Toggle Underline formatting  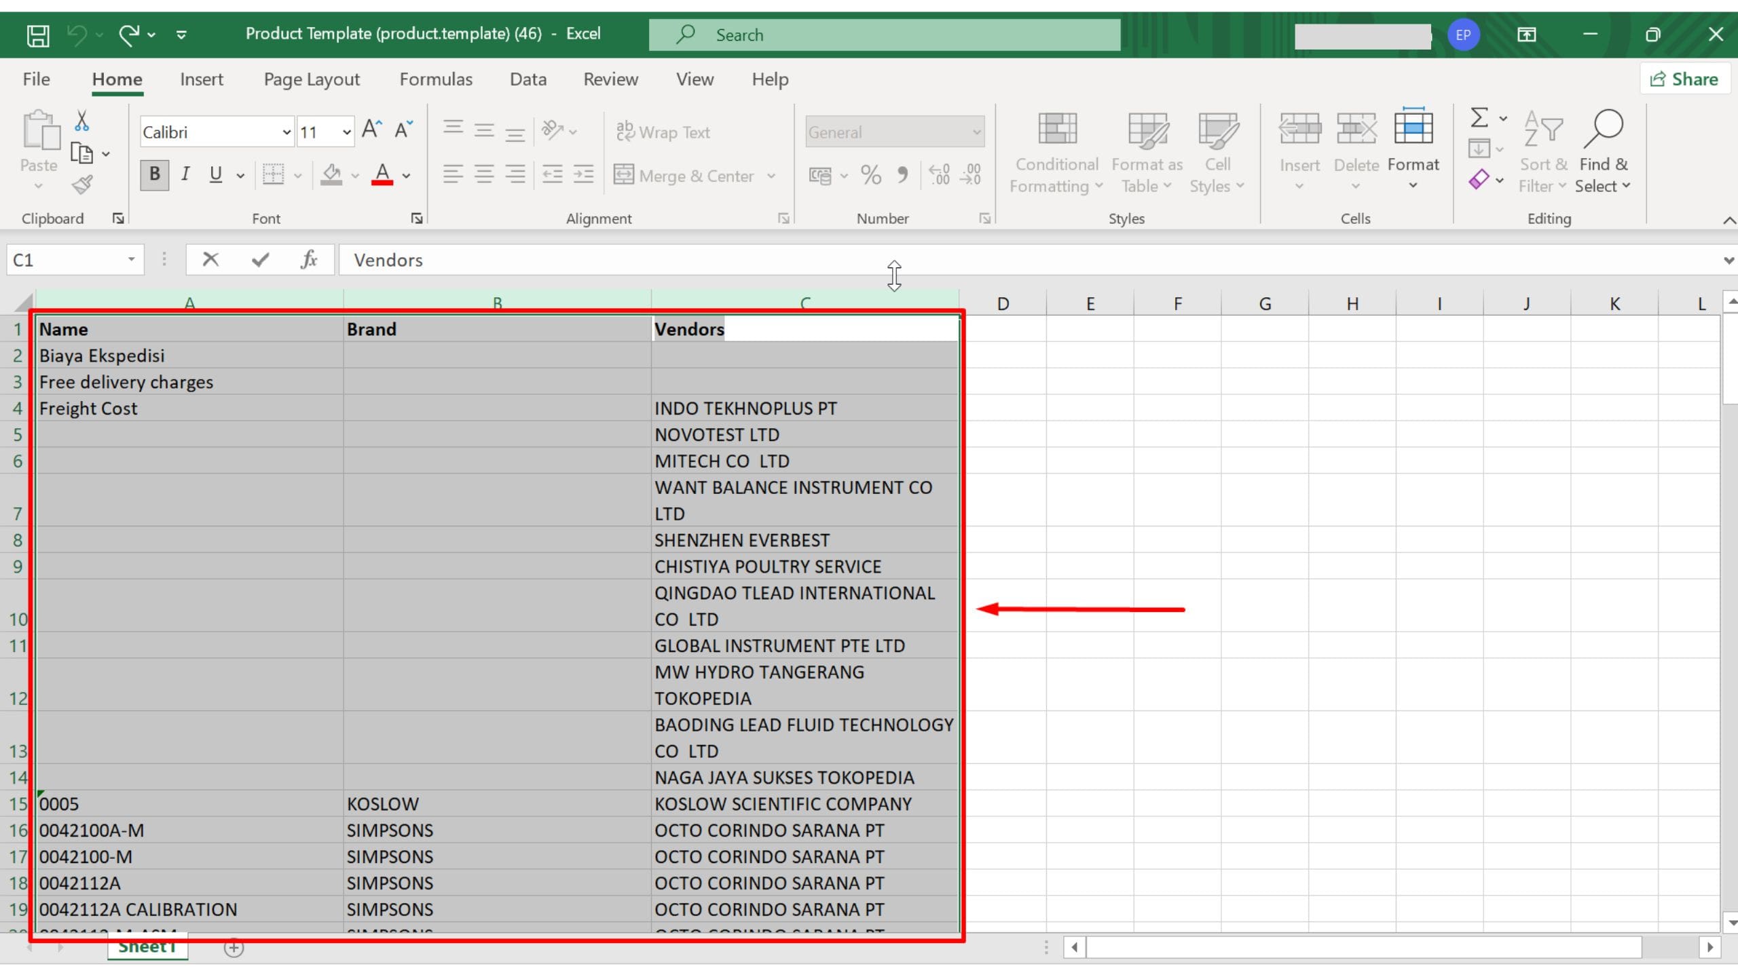pos(216,174)
